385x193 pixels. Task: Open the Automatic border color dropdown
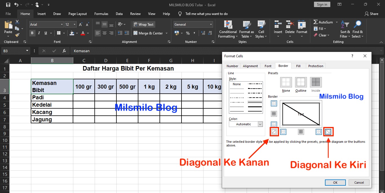click(260, 124)
